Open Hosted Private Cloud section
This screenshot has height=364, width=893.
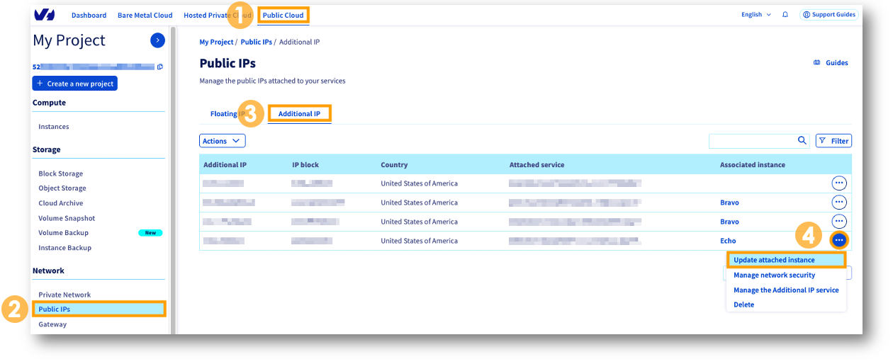point(217,15)
